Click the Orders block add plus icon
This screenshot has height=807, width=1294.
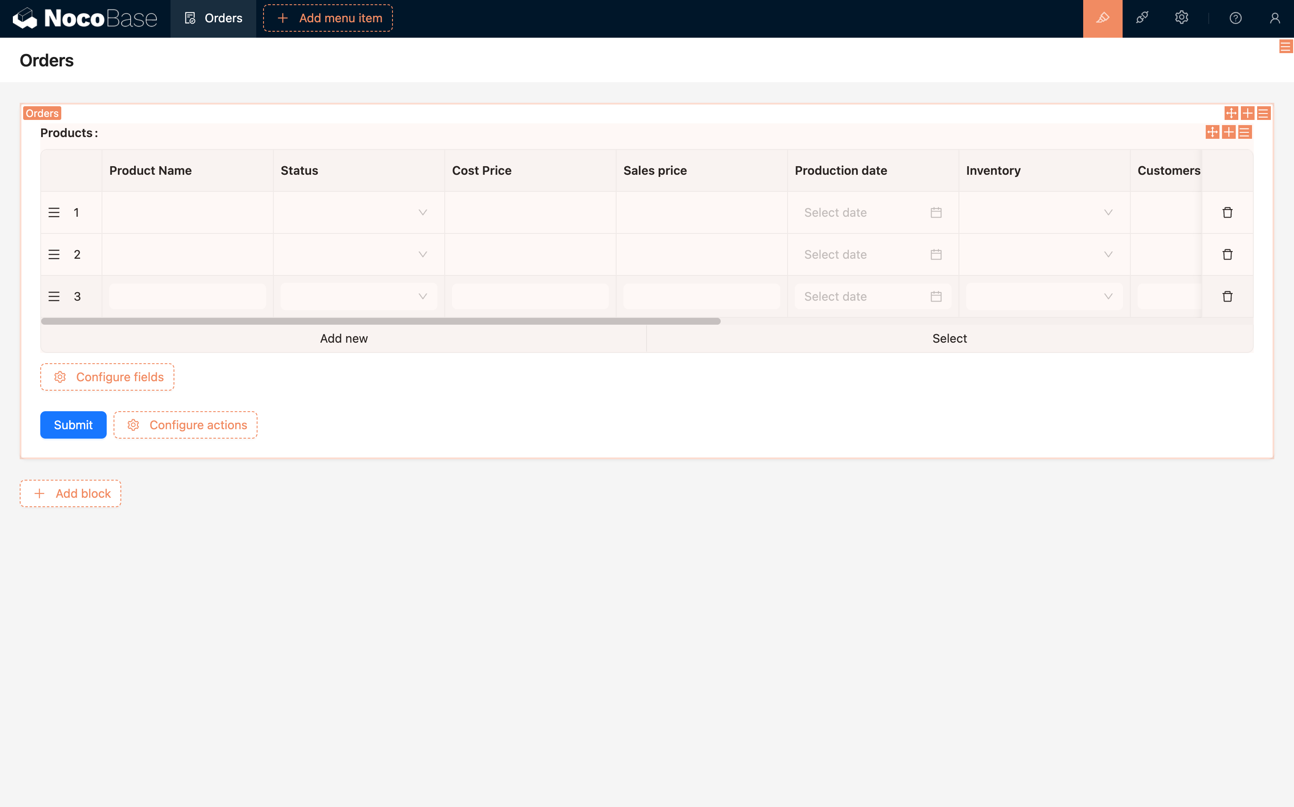pos(1247,113)
